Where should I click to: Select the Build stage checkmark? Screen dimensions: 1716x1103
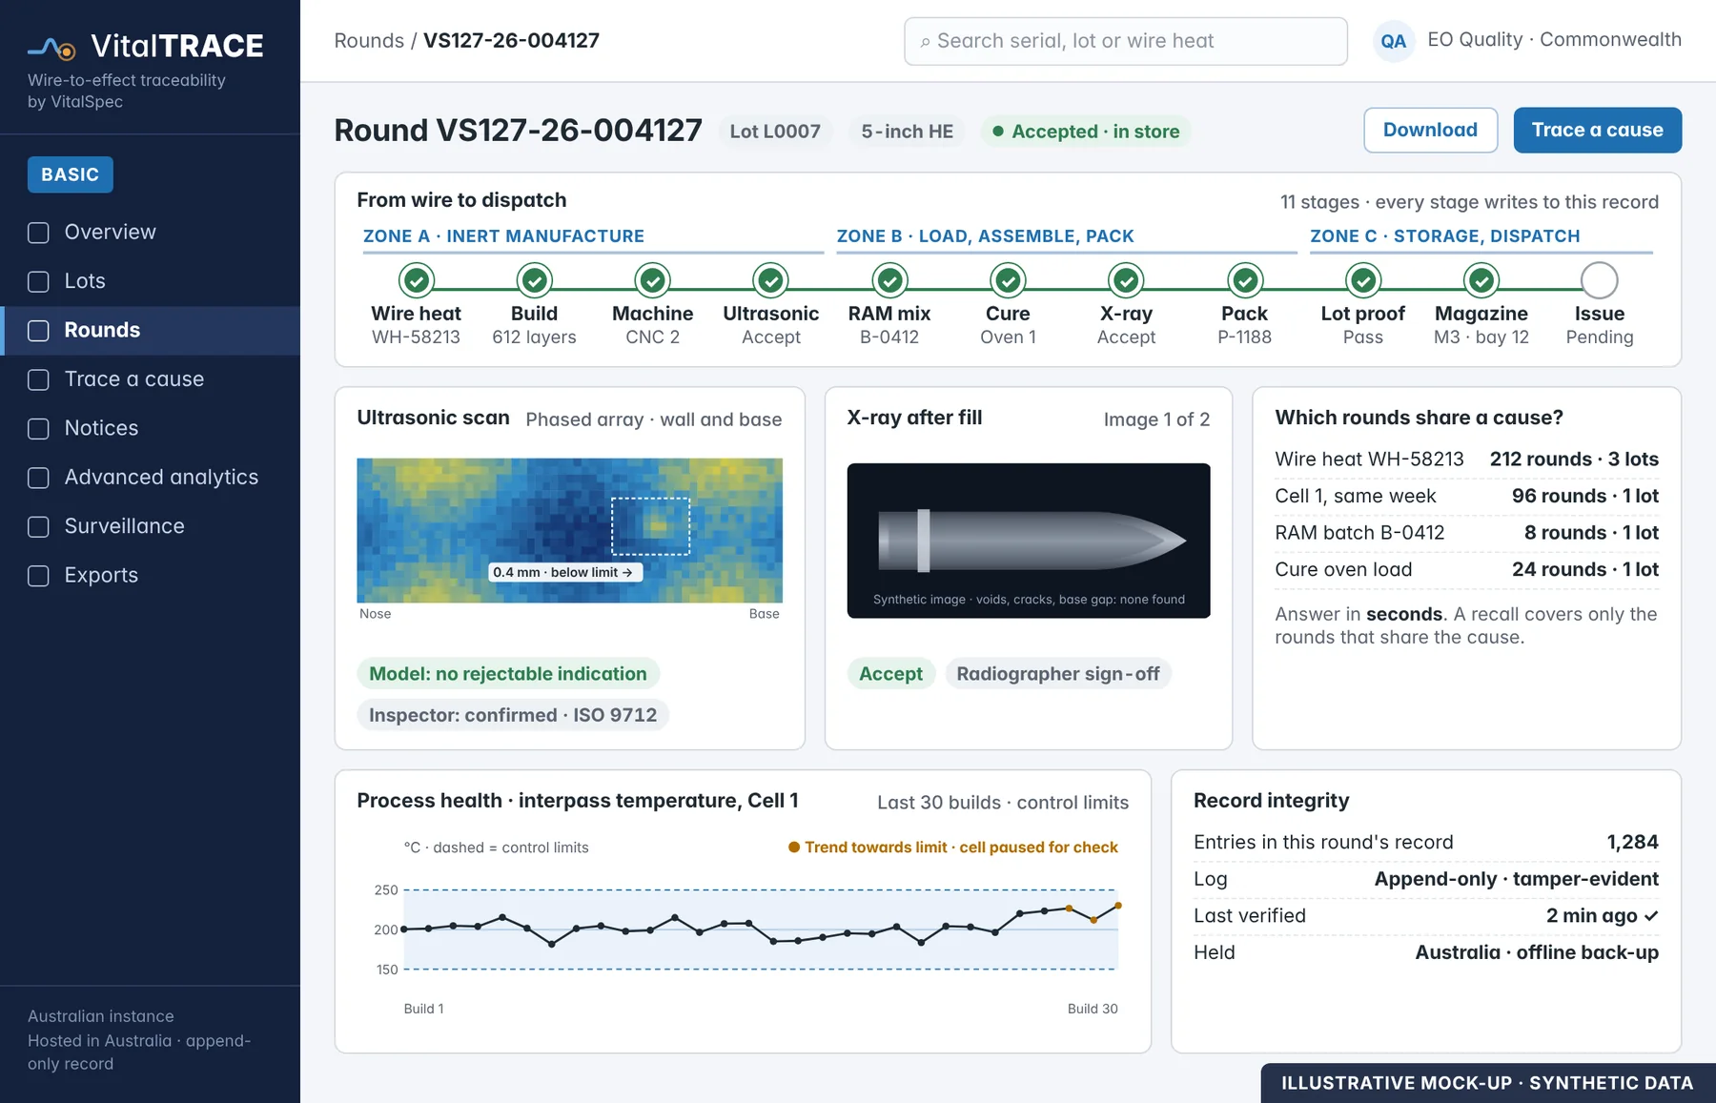click(535, 280)
